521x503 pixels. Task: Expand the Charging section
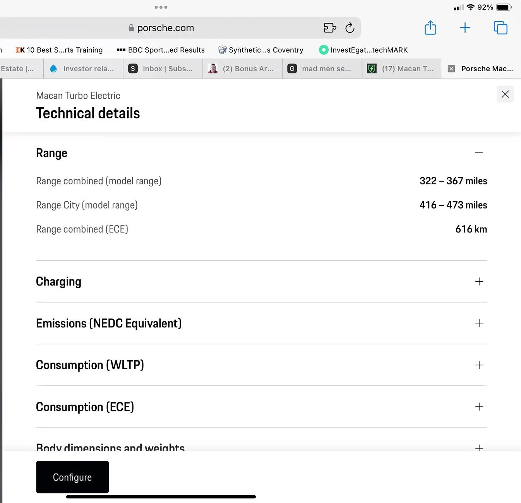479,281
